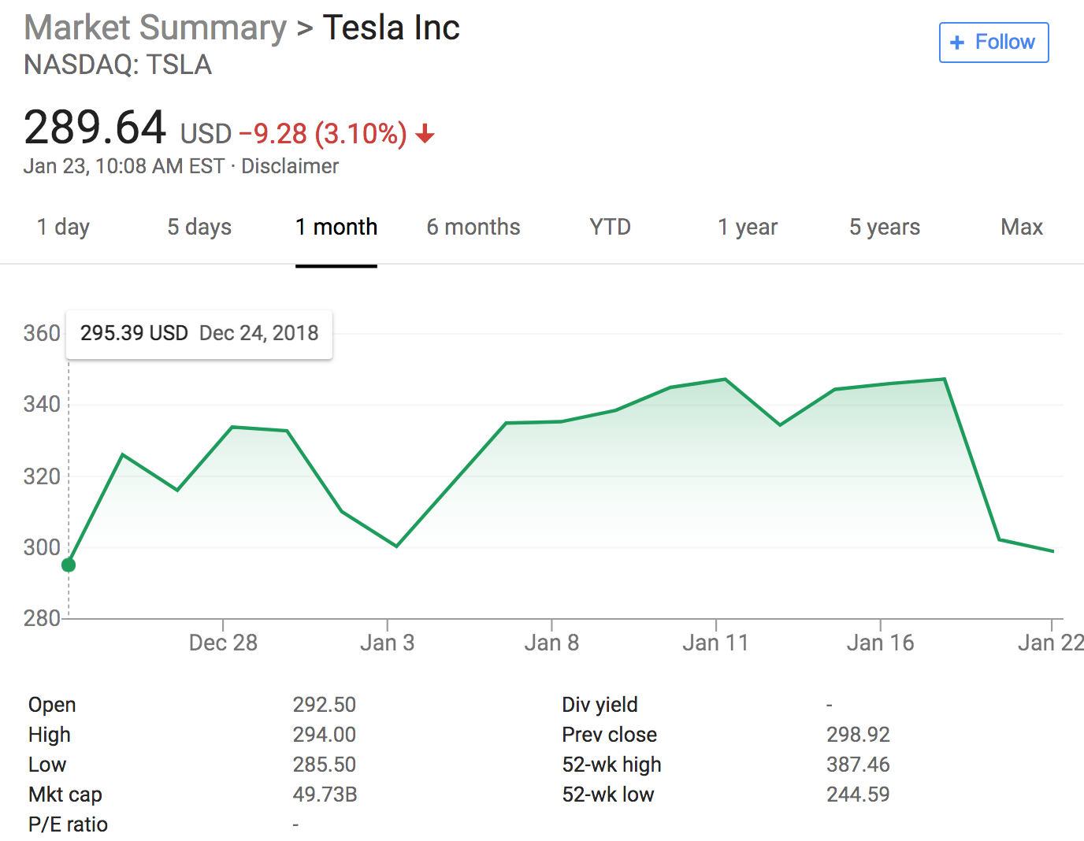
Task: Select the 1 month tab
Action: pos(336,228)
